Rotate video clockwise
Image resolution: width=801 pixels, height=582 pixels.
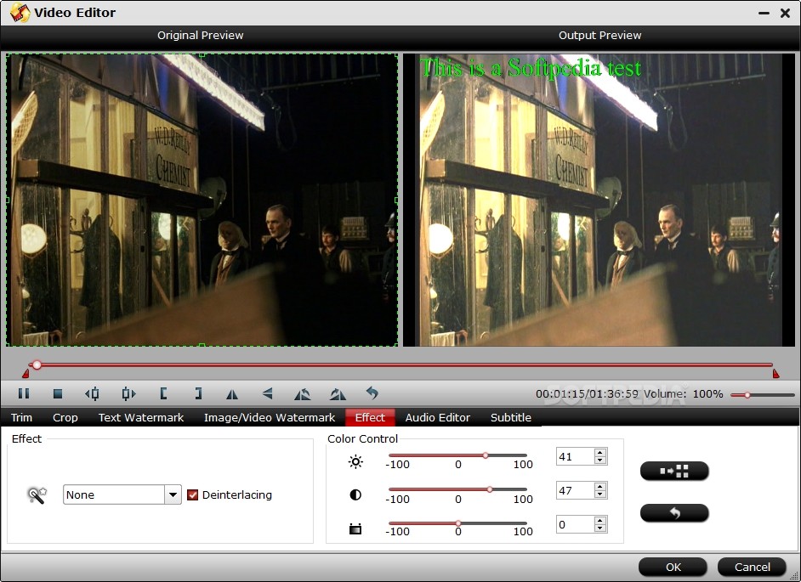(338, 394)
